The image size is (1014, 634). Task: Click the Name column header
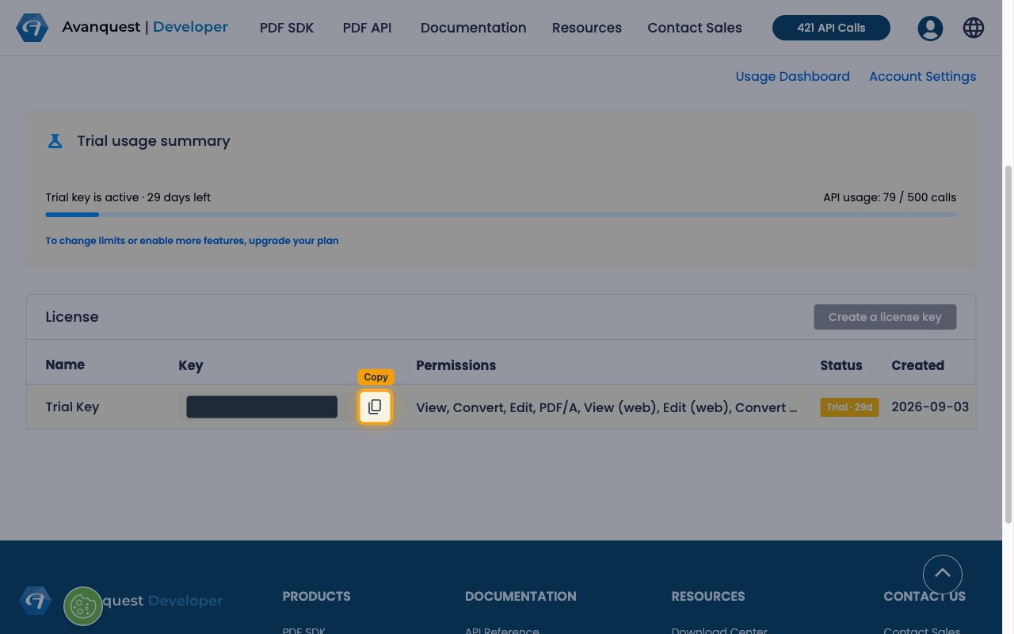pos(65,365)
